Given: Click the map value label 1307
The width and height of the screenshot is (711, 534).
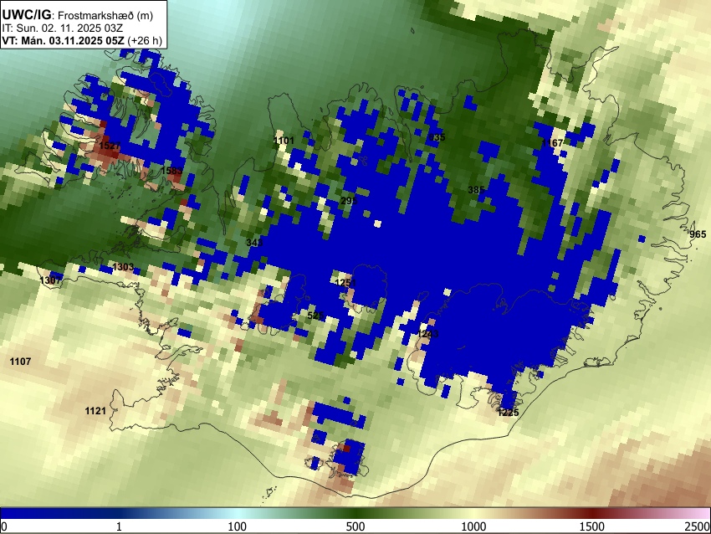Looking at the screenshot, I should click(50, 280).
